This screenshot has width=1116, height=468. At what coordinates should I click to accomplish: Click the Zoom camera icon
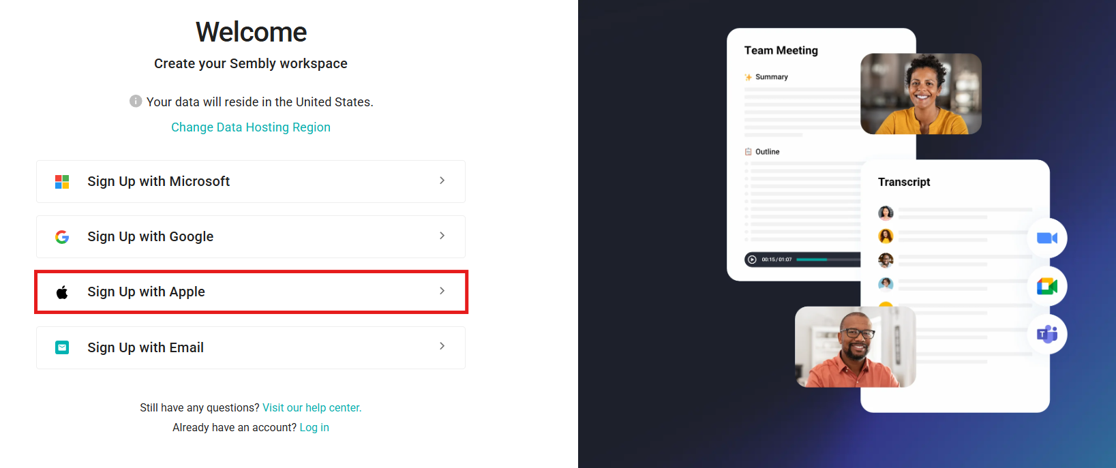[1047, 238]
